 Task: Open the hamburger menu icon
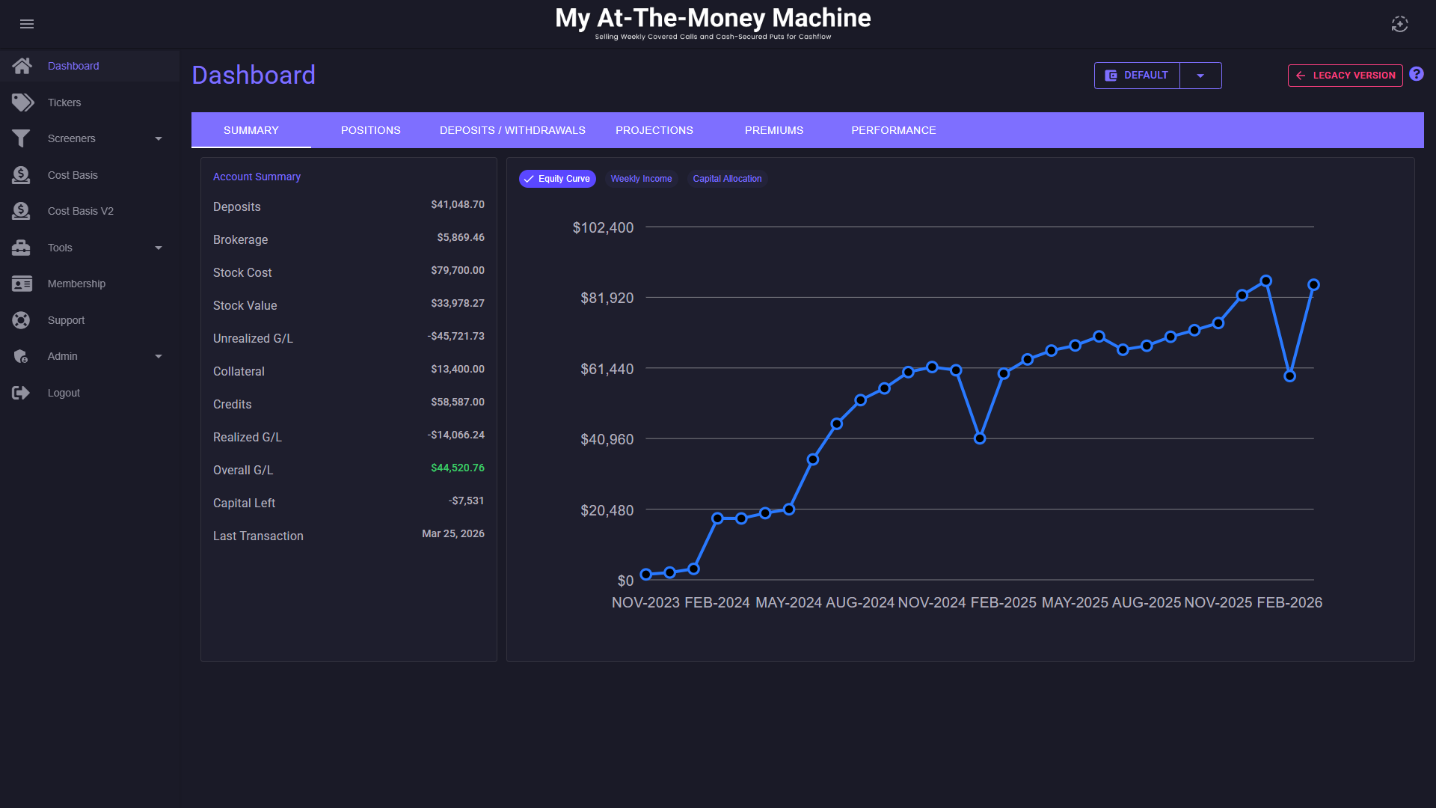click(x=27, y=24)
